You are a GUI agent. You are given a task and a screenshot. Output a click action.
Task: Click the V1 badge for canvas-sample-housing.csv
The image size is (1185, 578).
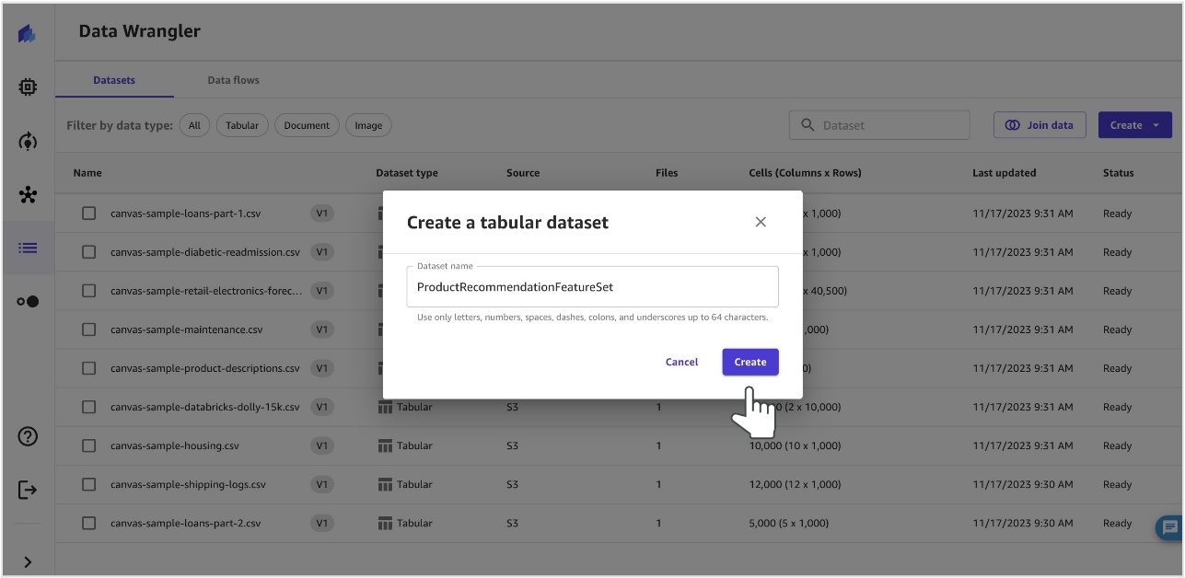[322, 445]
